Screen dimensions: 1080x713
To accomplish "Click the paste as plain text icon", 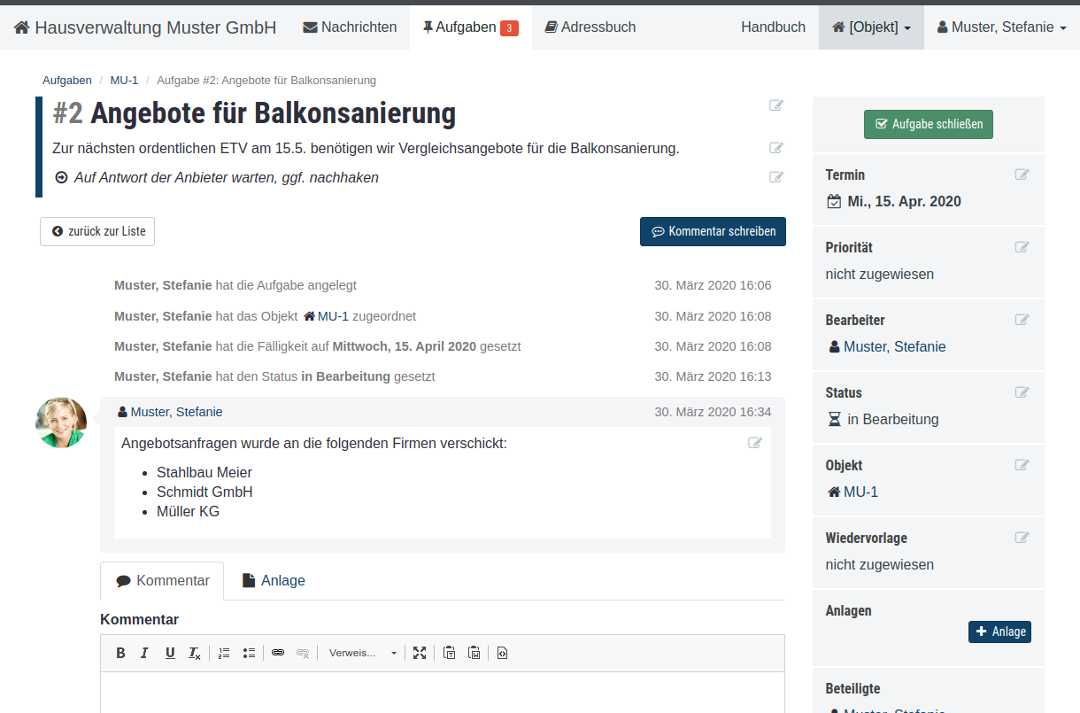I will click(x=450, y=653).
